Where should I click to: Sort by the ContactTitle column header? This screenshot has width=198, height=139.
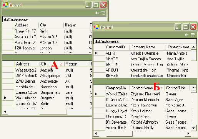[178, 88]
